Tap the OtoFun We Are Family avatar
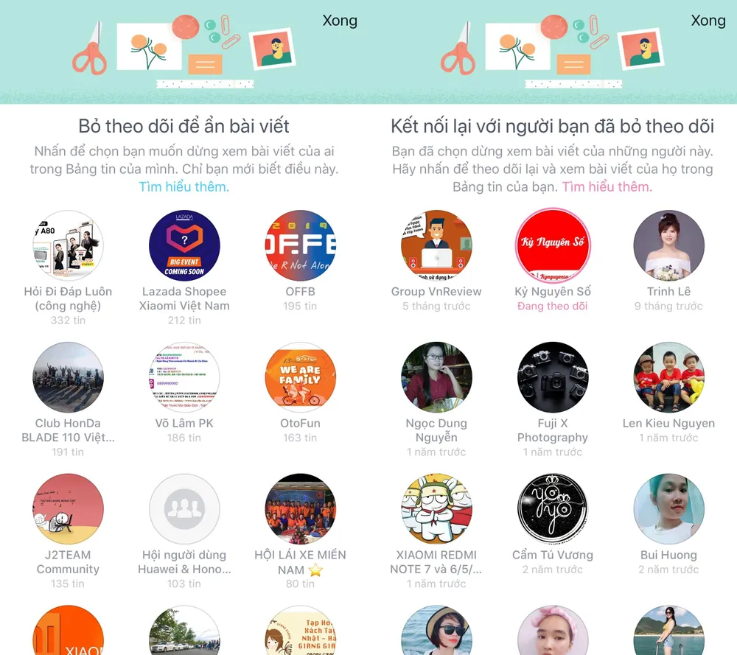737x655 pixels. point(301,377)
